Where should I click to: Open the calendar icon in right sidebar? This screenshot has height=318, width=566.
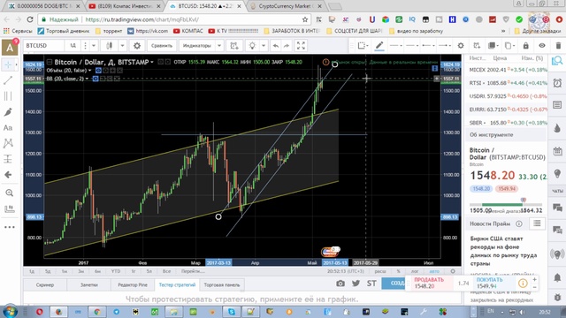(x=557, y=151)
